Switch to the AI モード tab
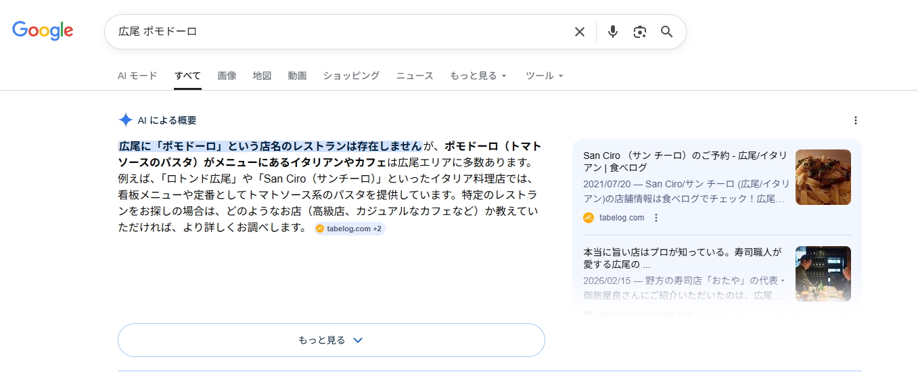 click(x=137, y=76)
